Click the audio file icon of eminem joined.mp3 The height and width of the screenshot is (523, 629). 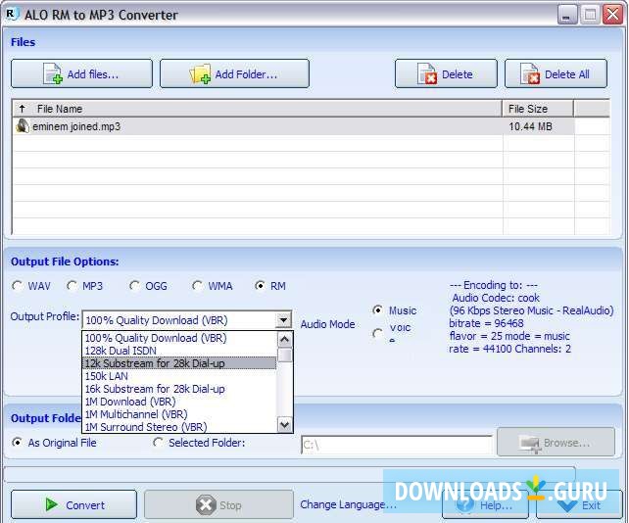pos(23,126)
